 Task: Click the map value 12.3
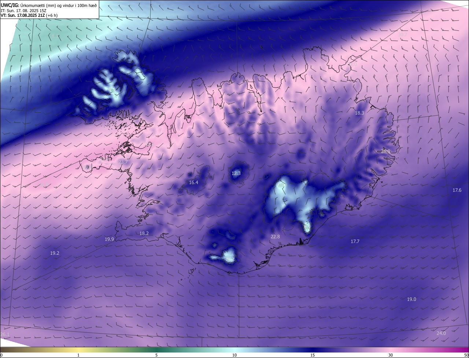click(236, 174)
